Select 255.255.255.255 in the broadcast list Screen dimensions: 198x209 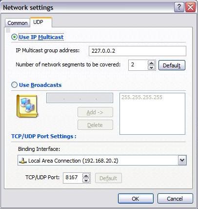pos(142,97)
